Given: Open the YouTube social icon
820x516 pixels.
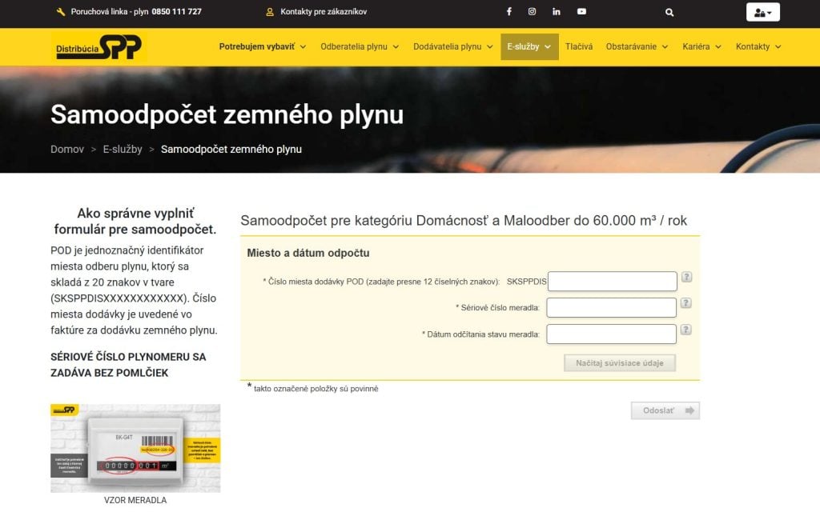Looking at the screenshot, I should click(581, 12).
